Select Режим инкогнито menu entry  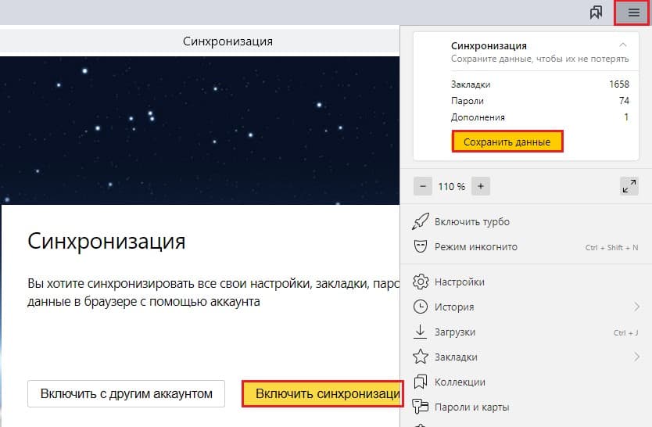pos(475,247)
